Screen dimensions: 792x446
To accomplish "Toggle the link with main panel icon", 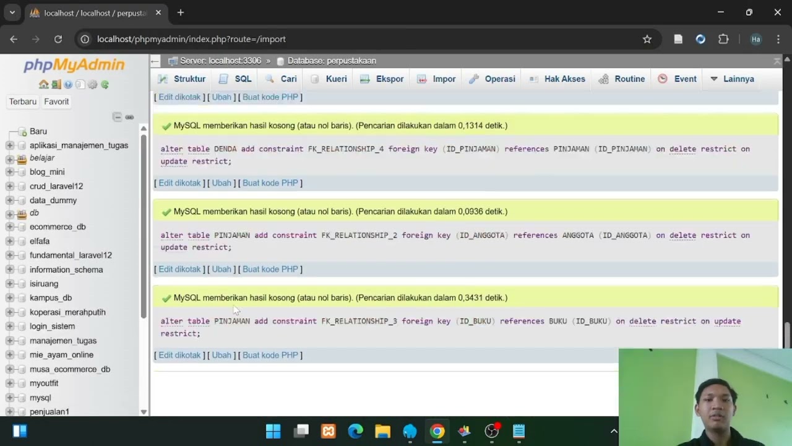I will click(x=129, y=117).
